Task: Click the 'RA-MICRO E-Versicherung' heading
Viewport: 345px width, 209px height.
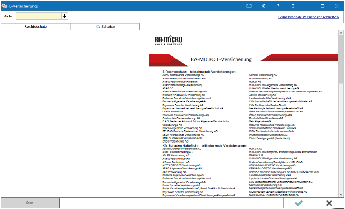Action: (221, 59)
